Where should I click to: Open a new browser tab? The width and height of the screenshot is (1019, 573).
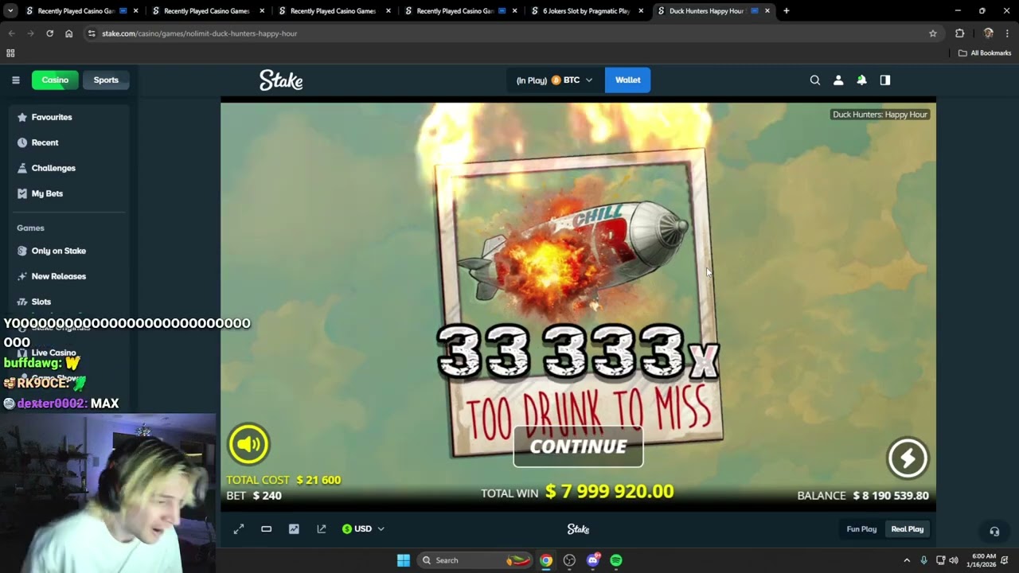pyautogui.click(x=786, y=11)
